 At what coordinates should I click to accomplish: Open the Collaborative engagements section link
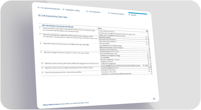coord(108,63)
